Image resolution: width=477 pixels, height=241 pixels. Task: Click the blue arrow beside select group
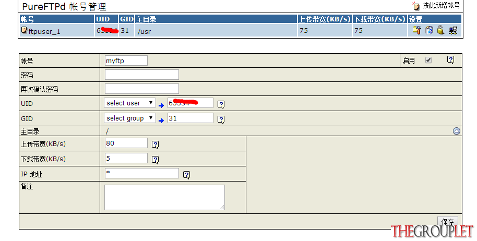[x=161, y=121]
